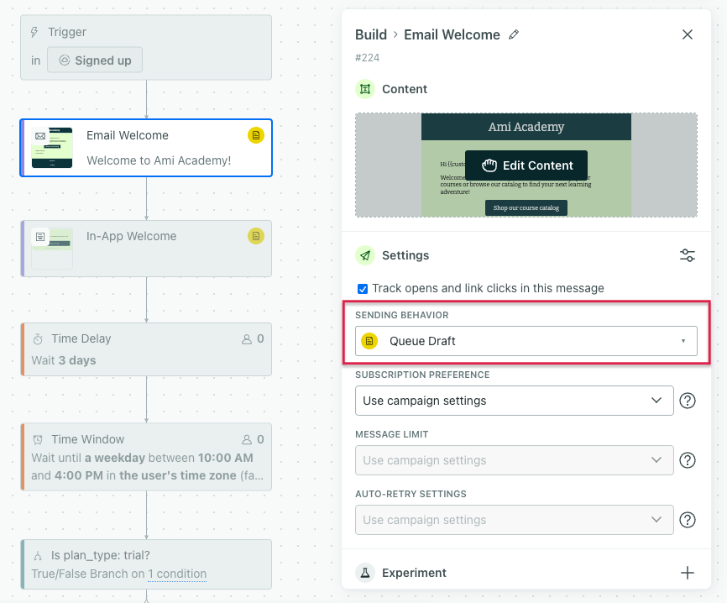
Task: Click the pencil icon to rename Email Welcome
Action: click(514, 35)
